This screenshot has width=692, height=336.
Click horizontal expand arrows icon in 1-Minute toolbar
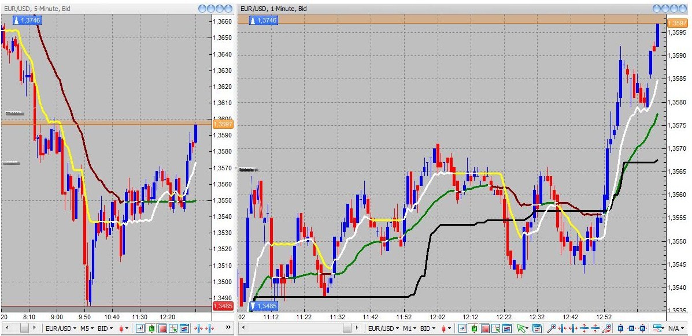(x=573, y=328)
